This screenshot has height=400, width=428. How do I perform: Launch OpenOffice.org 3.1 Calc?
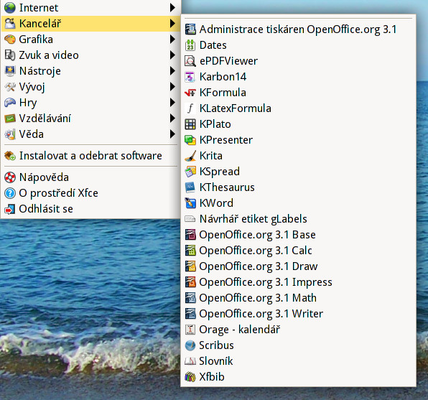click(x=298, y=251)
